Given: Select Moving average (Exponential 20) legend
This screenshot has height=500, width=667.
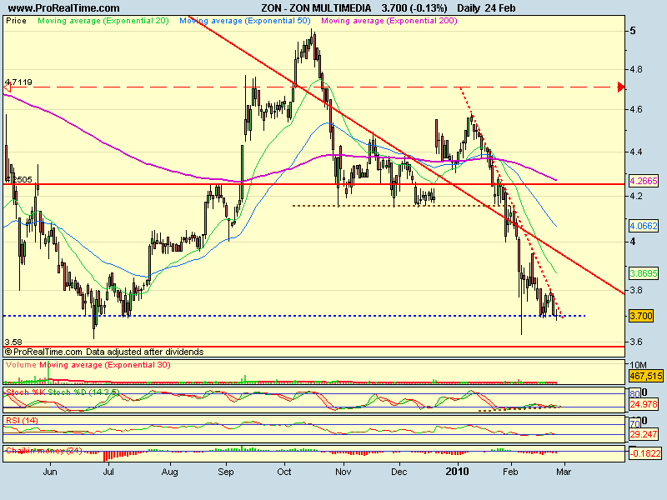Looking at the screenshot, I should [x=103, y=21].
